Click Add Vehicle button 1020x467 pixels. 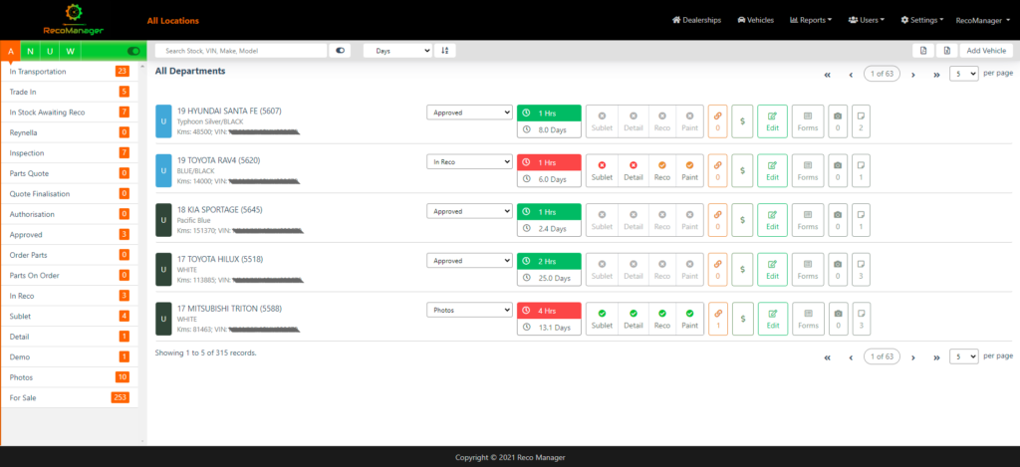(x=986, y=50)
